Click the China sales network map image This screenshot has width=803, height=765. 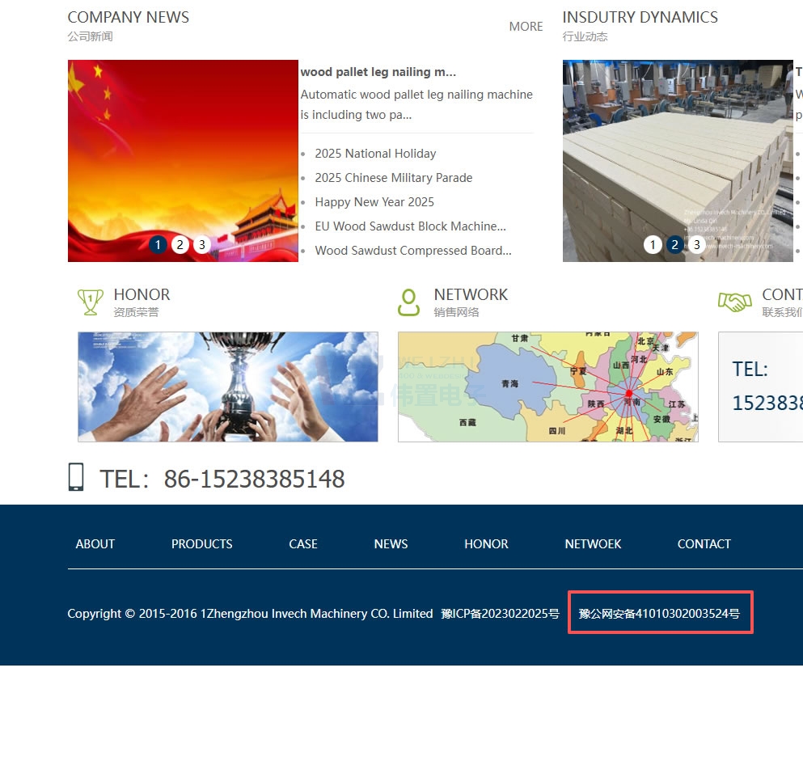(547, 387)
